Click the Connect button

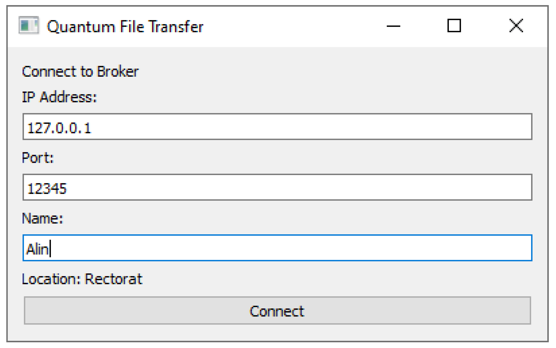pos(277,311)
